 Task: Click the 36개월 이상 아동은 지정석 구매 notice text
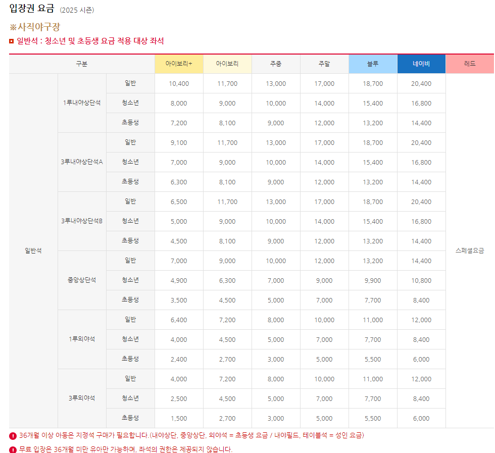191,436
